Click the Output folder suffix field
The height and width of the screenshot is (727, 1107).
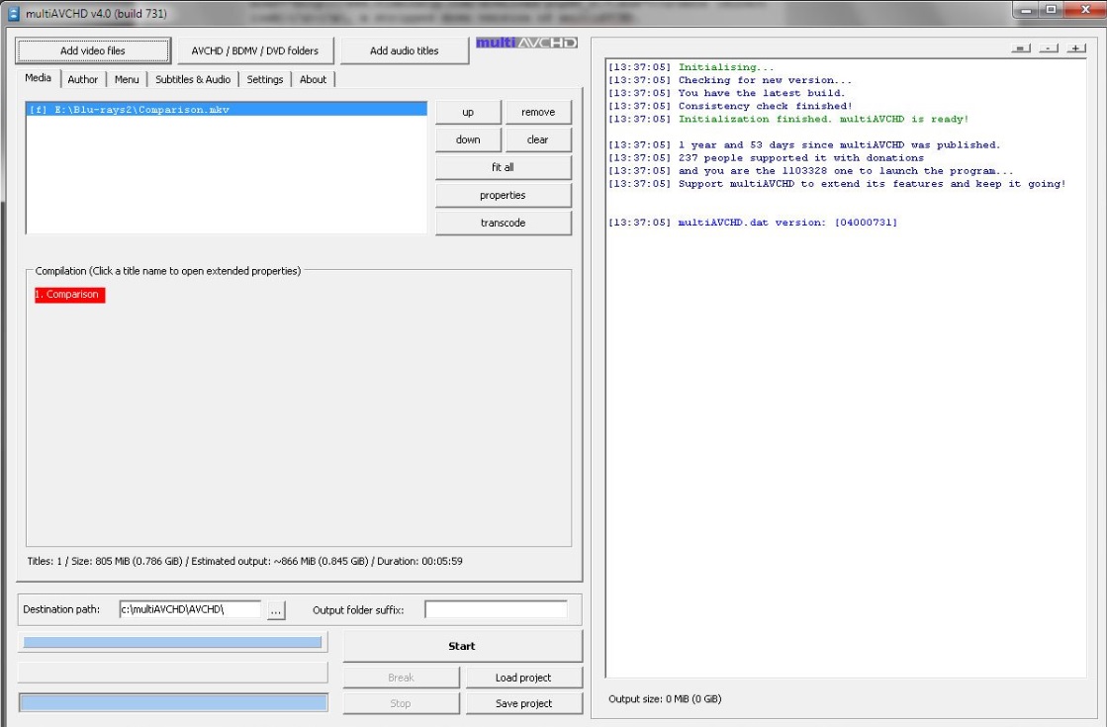coord(496,609)
